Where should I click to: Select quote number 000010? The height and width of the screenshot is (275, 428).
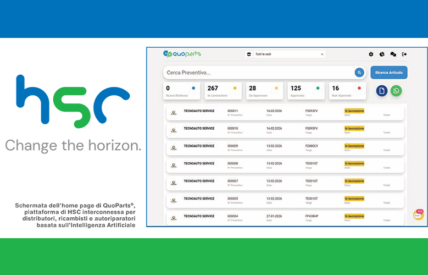(232, 128)
